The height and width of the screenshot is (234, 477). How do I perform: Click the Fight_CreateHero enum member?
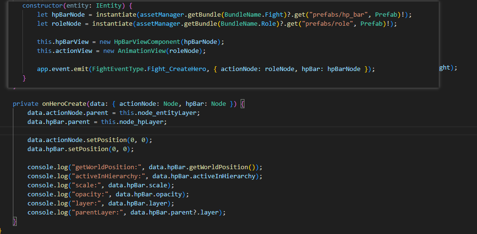177,69
